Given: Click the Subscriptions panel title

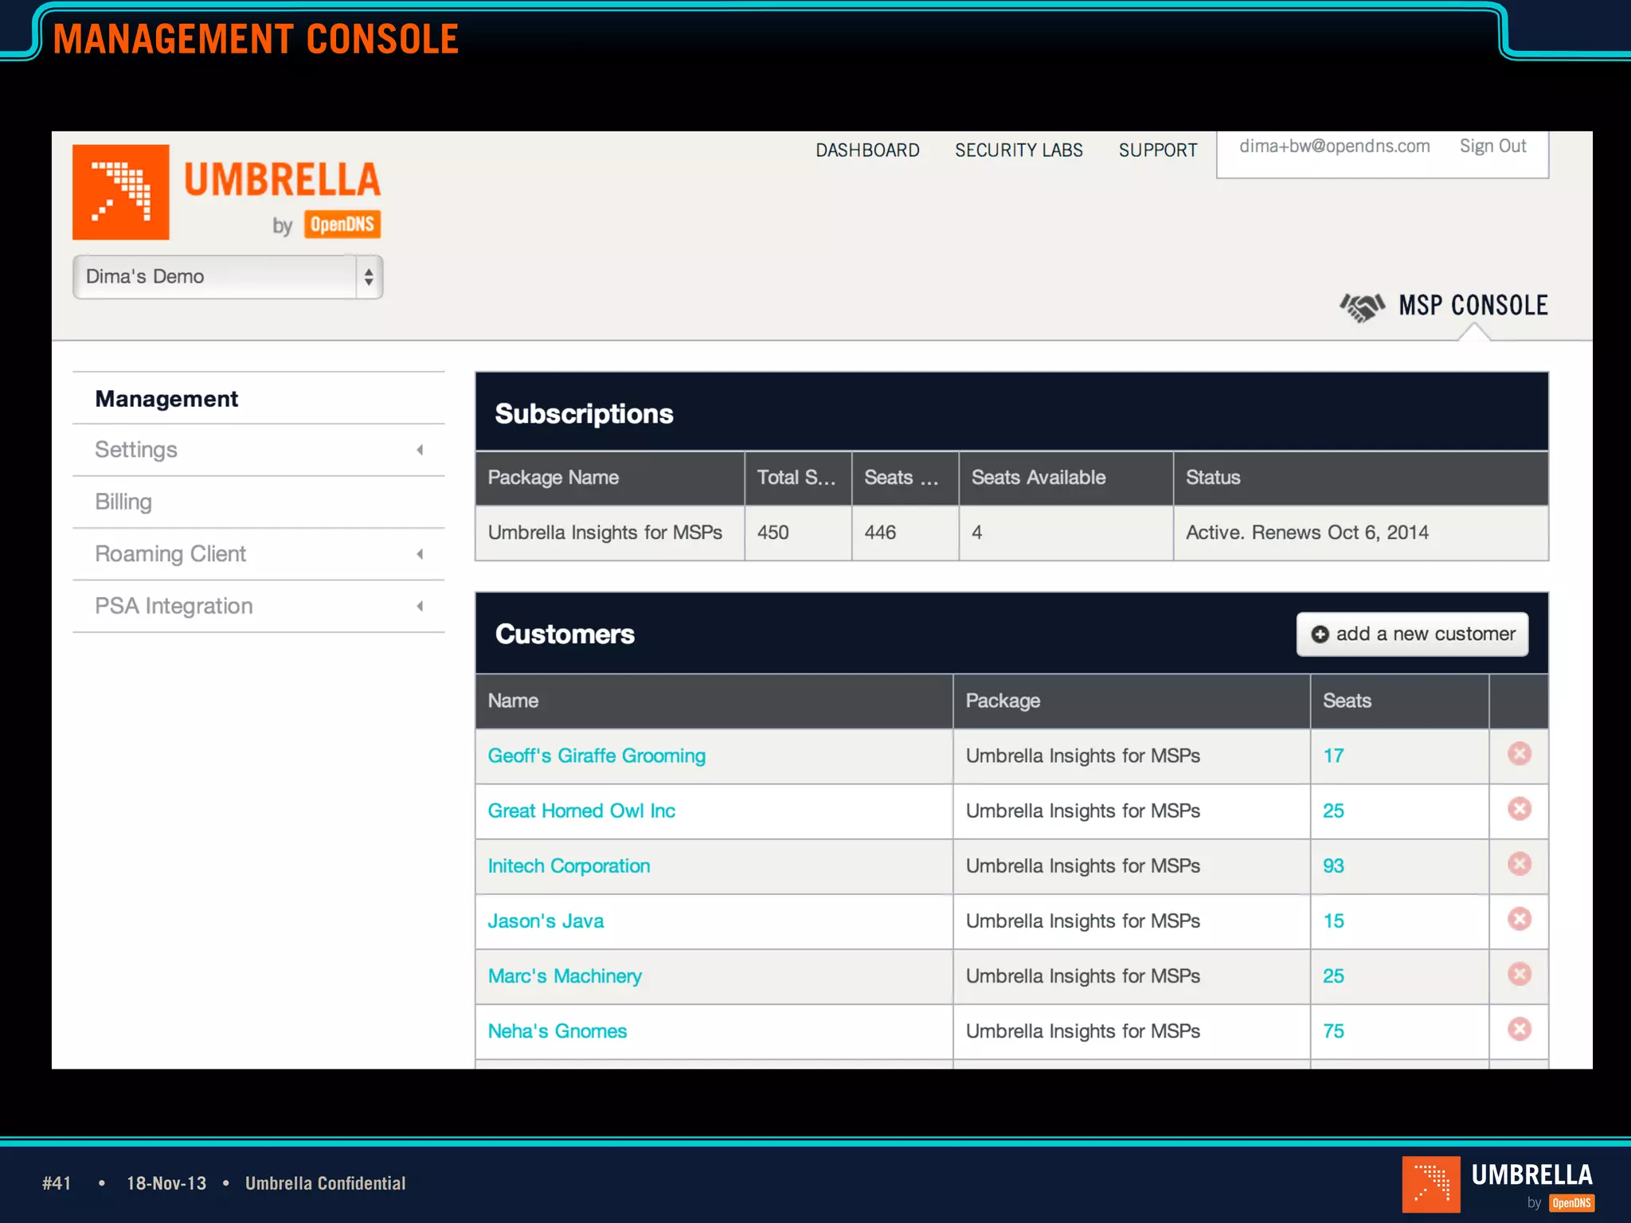Looking at the screenshot, I should coord(584,414).
